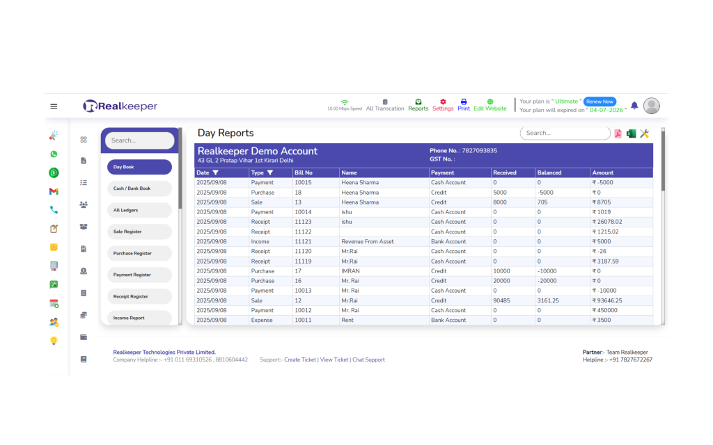The image size is (713, 445).
Task: Open the Gmail sidebar icon
Action: 54,191
